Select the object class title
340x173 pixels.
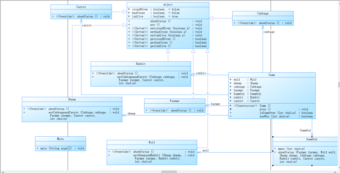tap(168, 5)
